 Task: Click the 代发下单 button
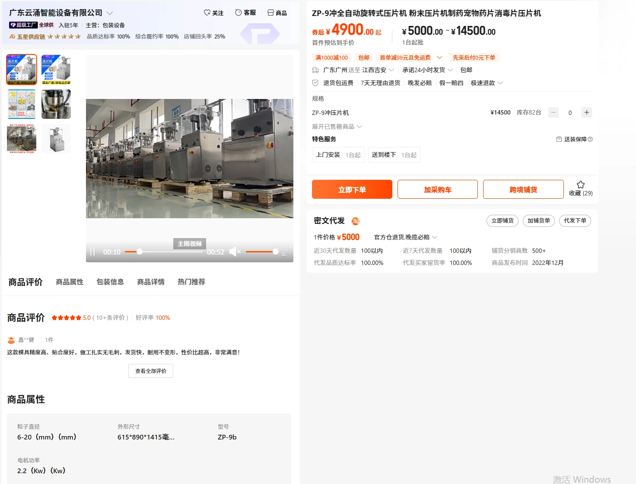[x=575, y=221]
